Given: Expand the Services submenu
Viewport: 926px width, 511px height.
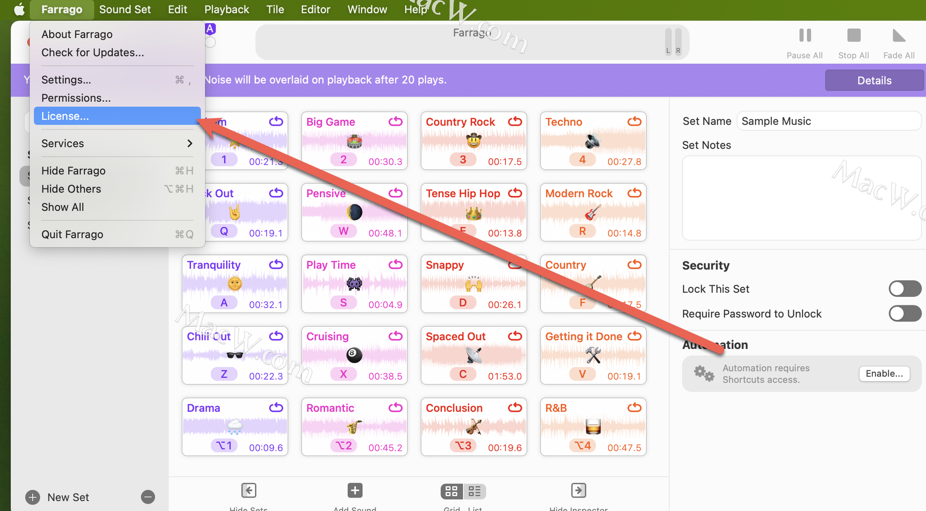Looking at the screenshot, I should click(x=117, y=143).
